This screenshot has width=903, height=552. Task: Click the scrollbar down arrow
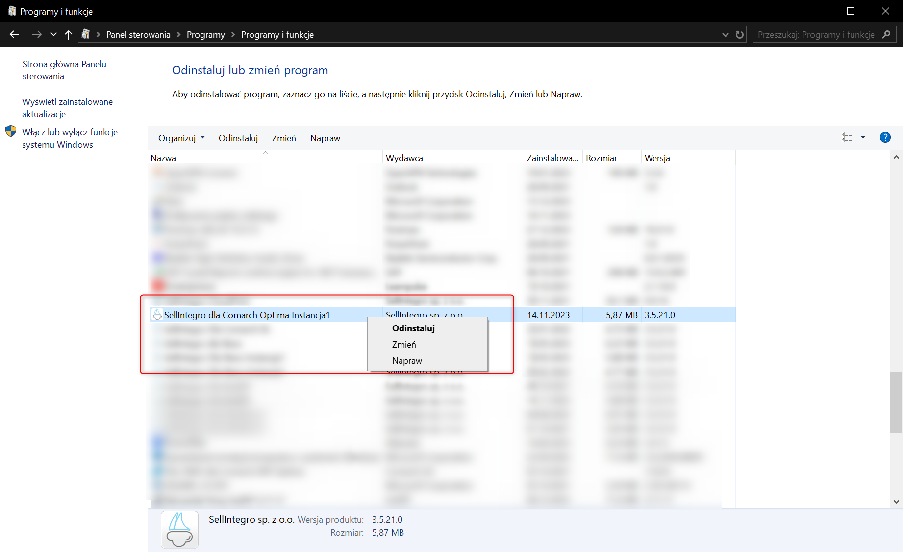click(896, 502)
